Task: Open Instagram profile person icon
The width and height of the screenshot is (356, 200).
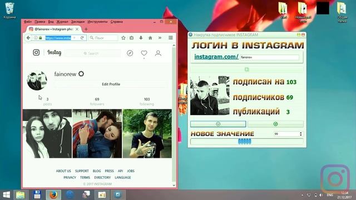Action: [158, 53]
